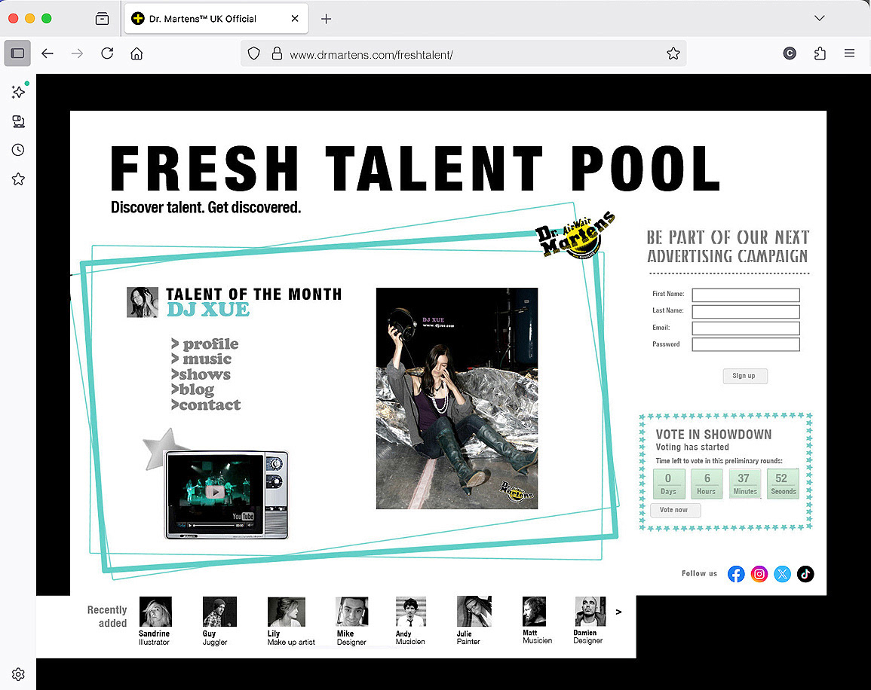Open bookmarks star in sidebar
The image size is (871, 690).
pyautogui.click(x=18, y=179)
